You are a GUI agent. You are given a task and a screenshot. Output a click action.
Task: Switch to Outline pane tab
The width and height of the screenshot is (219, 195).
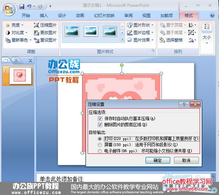pos(16,61)
